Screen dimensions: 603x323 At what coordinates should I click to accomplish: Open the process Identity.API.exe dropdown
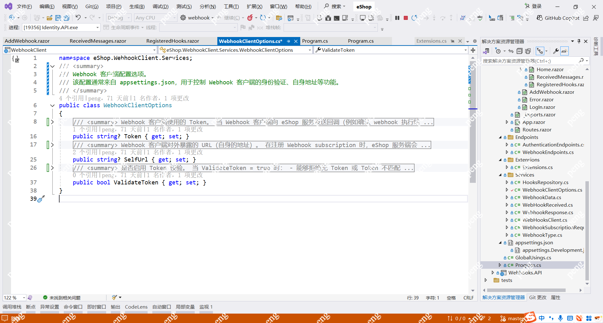61,28
